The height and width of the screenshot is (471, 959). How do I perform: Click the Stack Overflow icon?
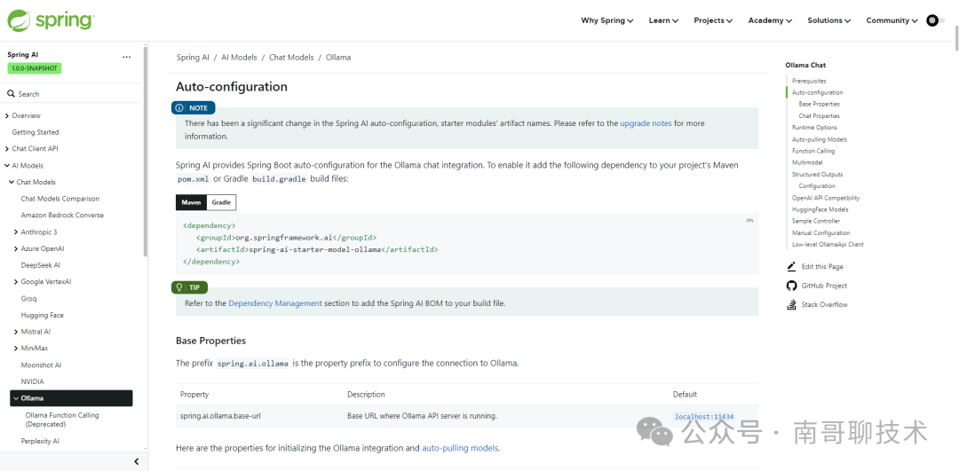791,304
